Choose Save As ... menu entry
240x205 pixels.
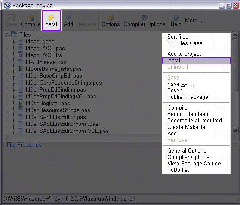196,84
